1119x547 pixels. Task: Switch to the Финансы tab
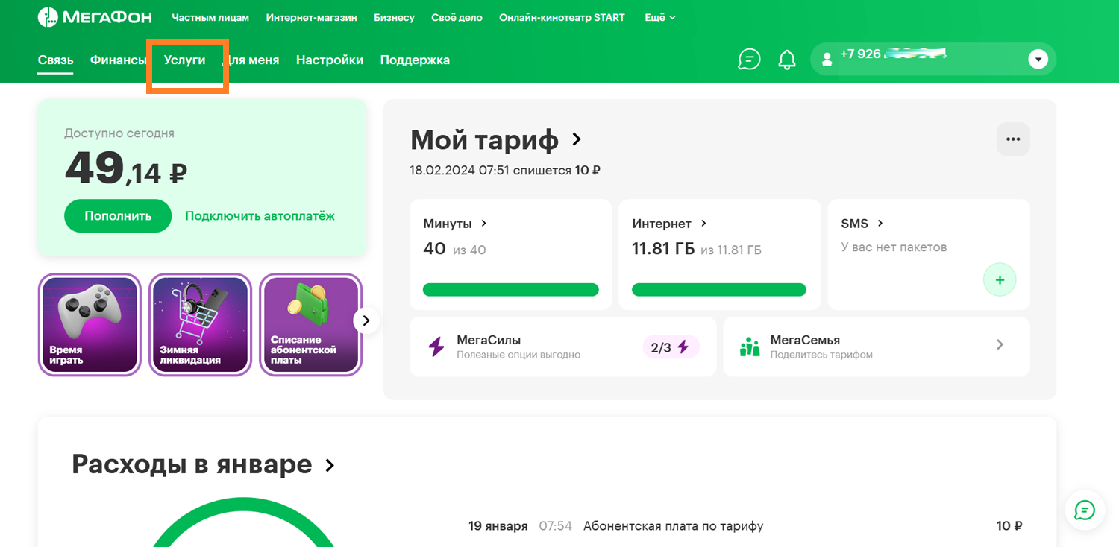point(119,60)
